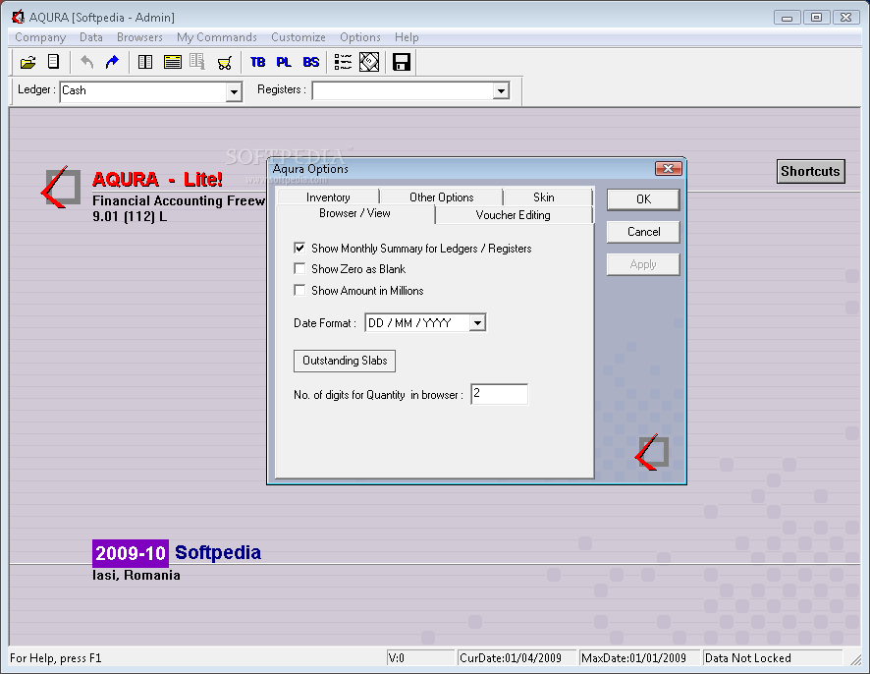Click the diamond pattern toolbar icon
Viewport: 870px width, 674px height.
tap(369, 62)
